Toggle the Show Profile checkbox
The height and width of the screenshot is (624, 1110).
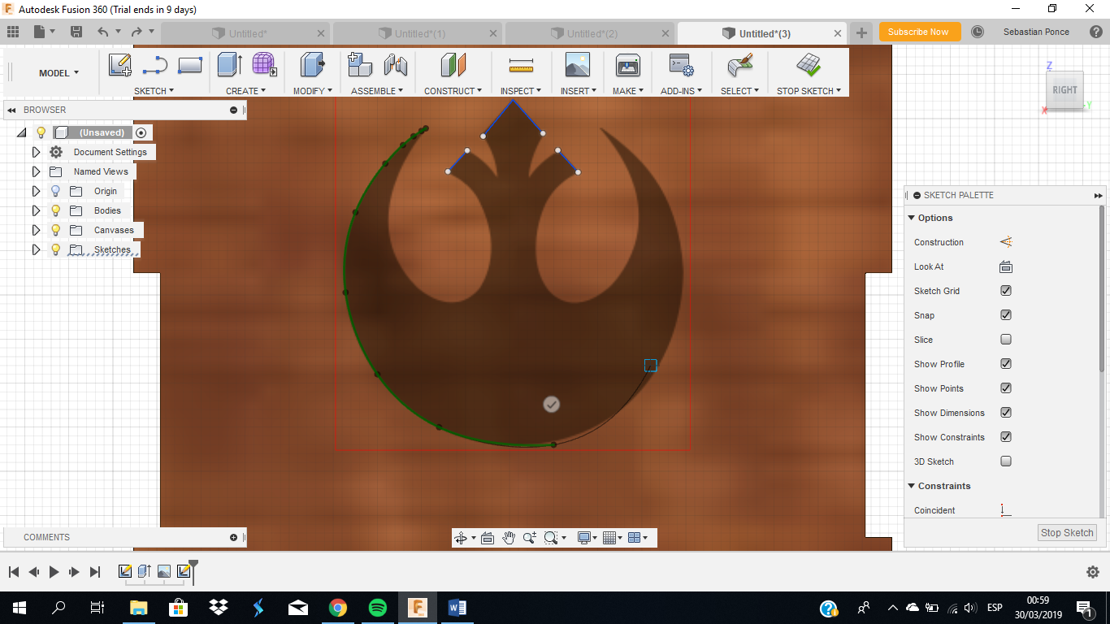[x=1006, y=364]
